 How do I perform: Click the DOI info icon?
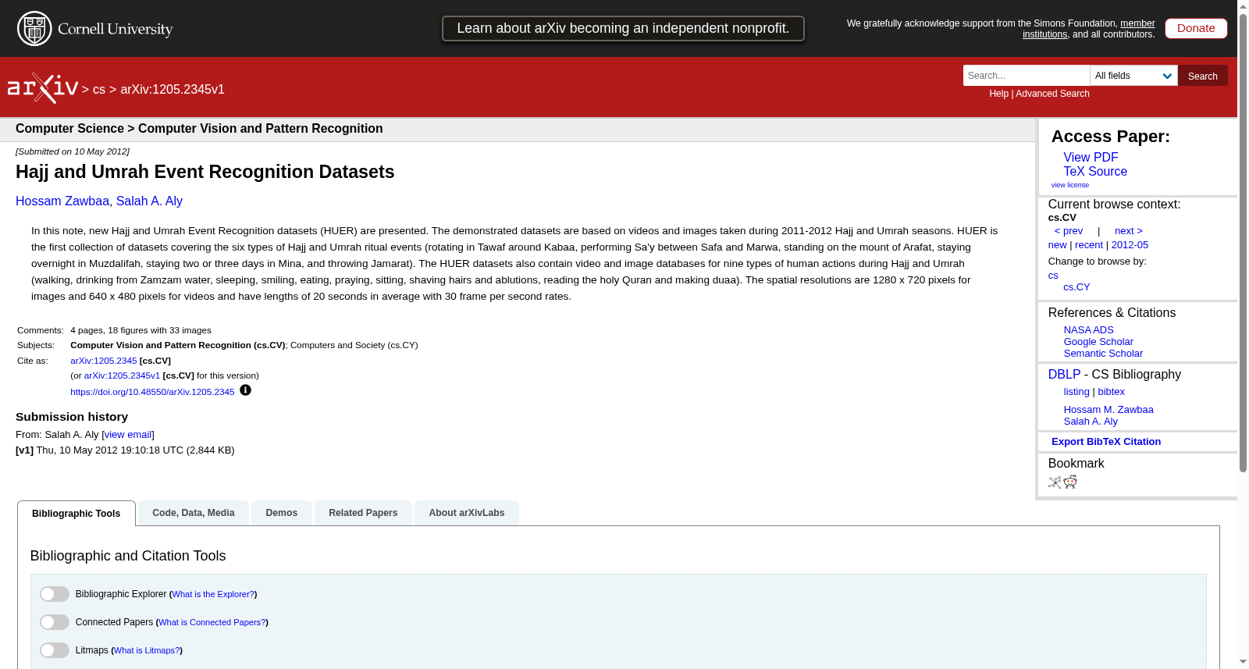point(245,390)
